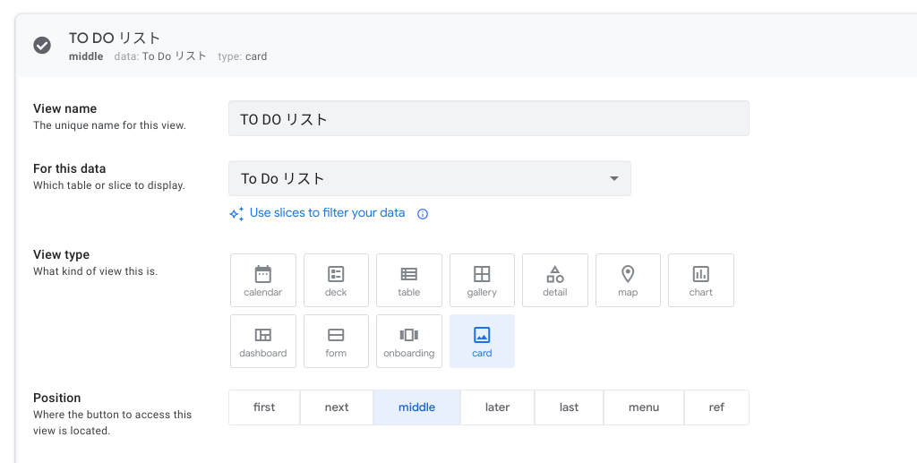
Task: Switch view type to table
Action: (409, 280)
